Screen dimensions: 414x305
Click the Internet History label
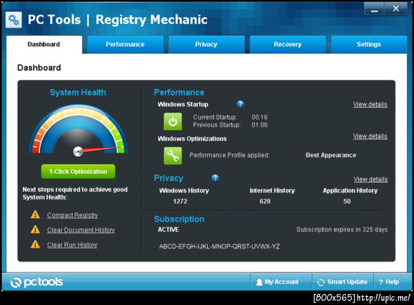273,190
